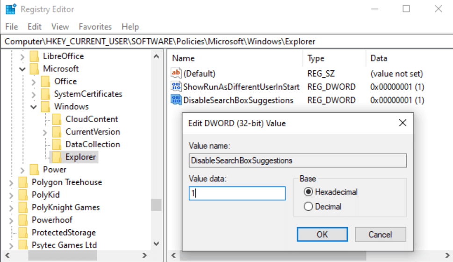Click the Explorer folder icon
The image size is (453, 262).
57,157
